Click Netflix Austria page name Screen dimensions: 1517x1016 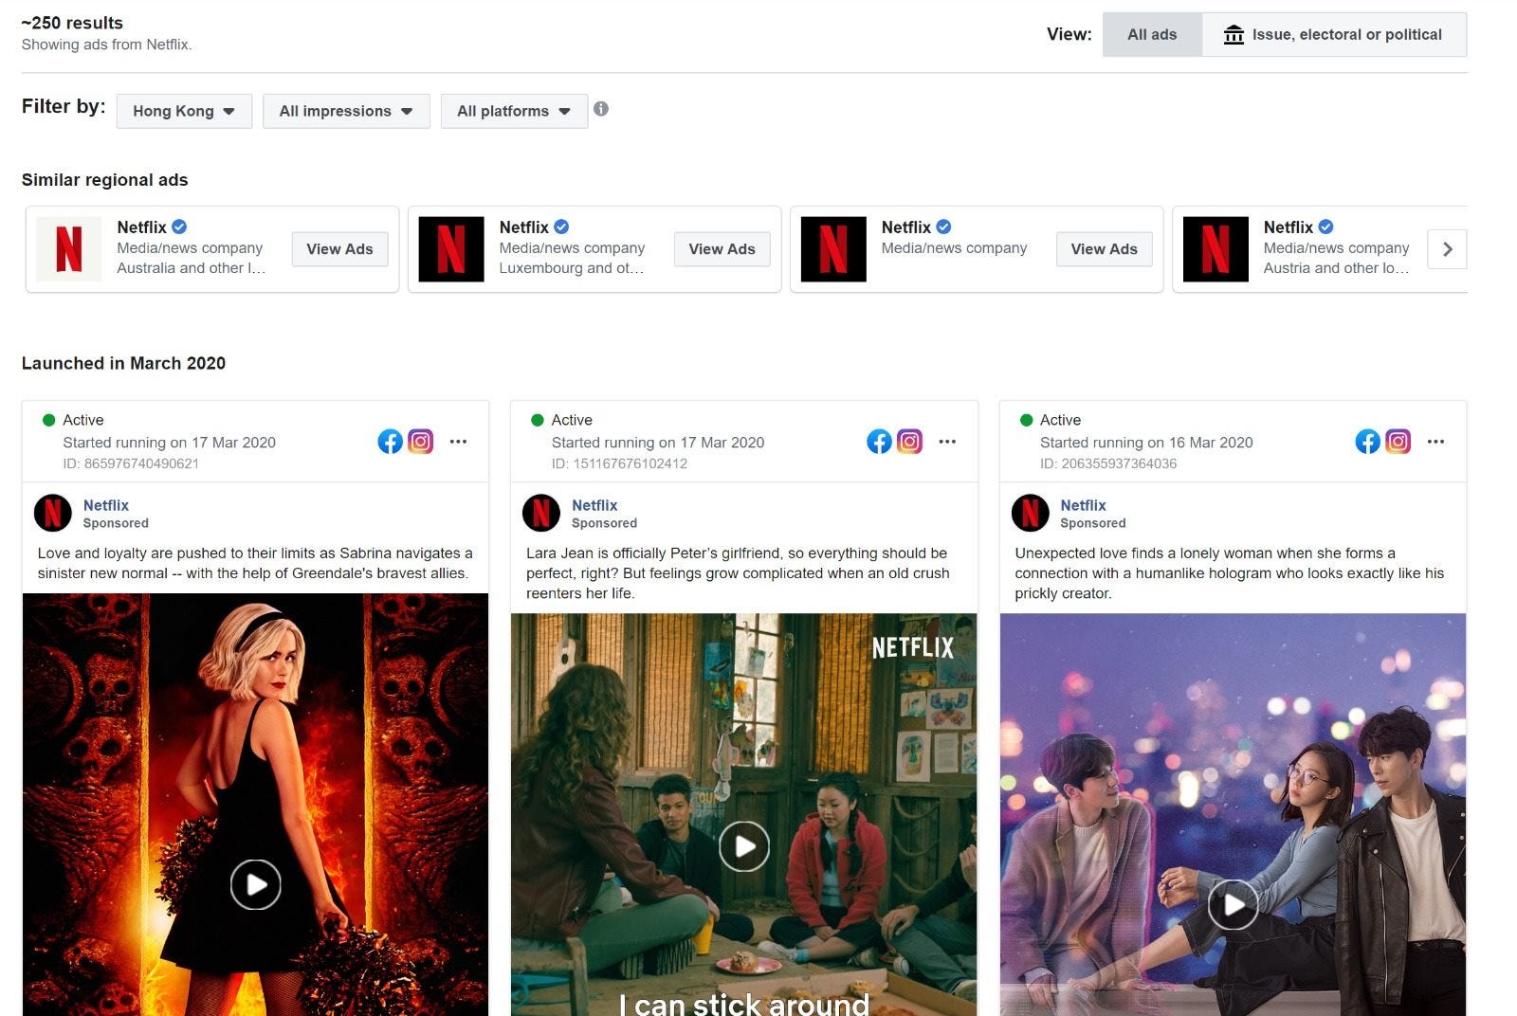coord(1288,227)
